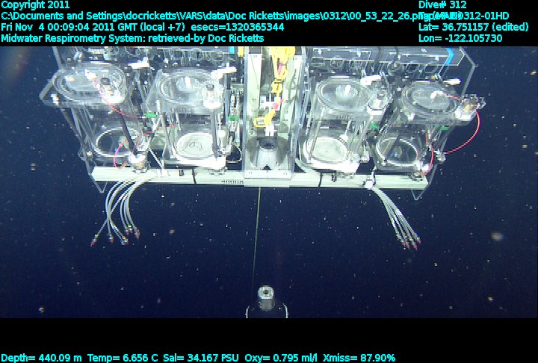Select the Midwater Respirometry System caption

pyautogui.click(x=132, y=38)
